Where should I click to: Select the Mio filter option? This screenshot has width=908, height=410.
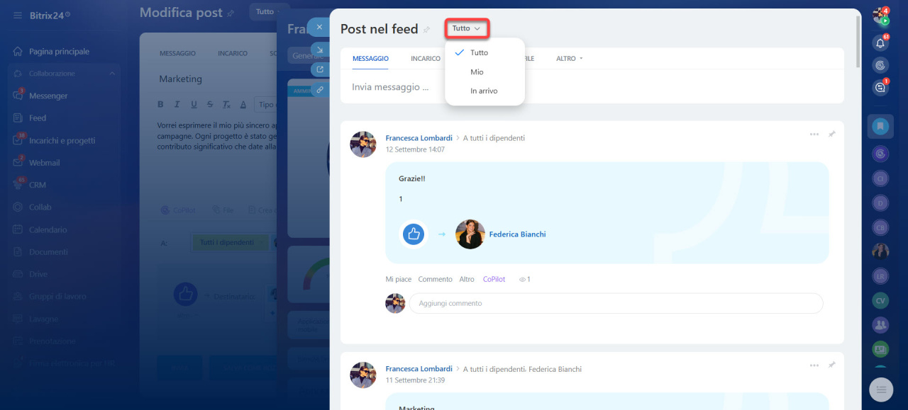click(x=477, y=72)
